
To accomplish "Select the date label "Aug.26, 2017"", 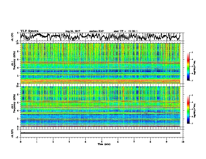I will click(73, 31).
